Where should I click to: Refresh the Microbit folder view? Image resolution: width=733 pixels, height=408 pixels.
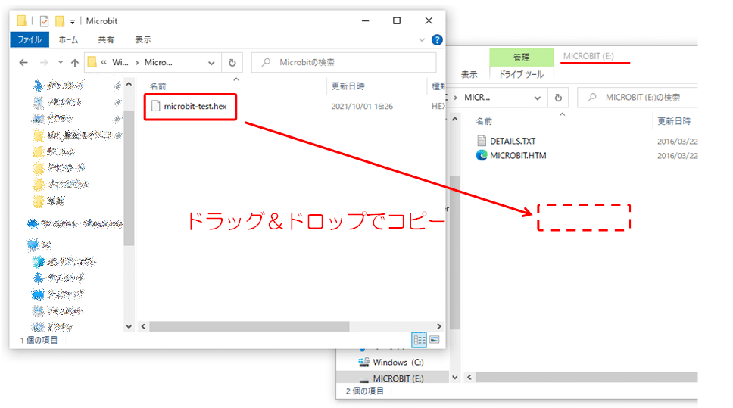click(232, 62)
